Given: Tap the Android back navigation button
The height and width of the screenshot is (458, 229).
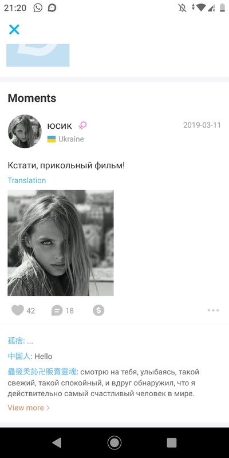Looking at the screenshot, I should point(57,443).
